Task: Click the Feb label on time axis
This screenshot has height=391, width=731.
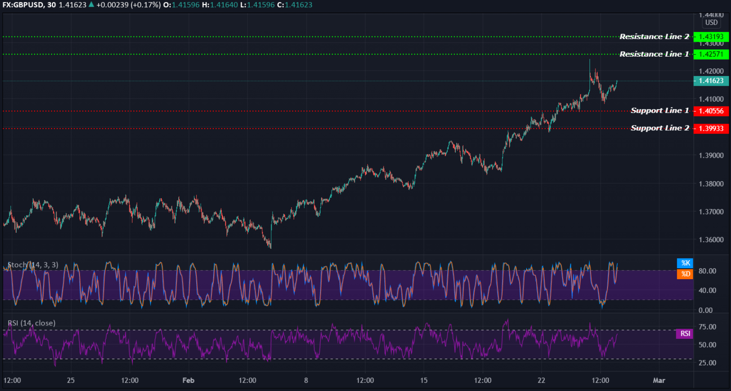Action: tap(189, 380)
